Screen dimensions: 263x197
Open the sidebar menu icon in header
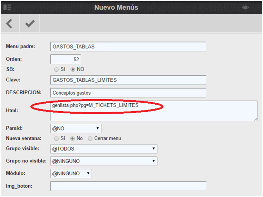click(x=7, y=7)
